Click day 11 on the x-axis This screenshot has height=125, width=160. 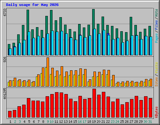tap(56, 122)
